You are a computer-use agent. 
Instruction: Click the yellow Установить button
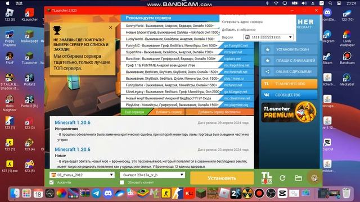[222, 178]
